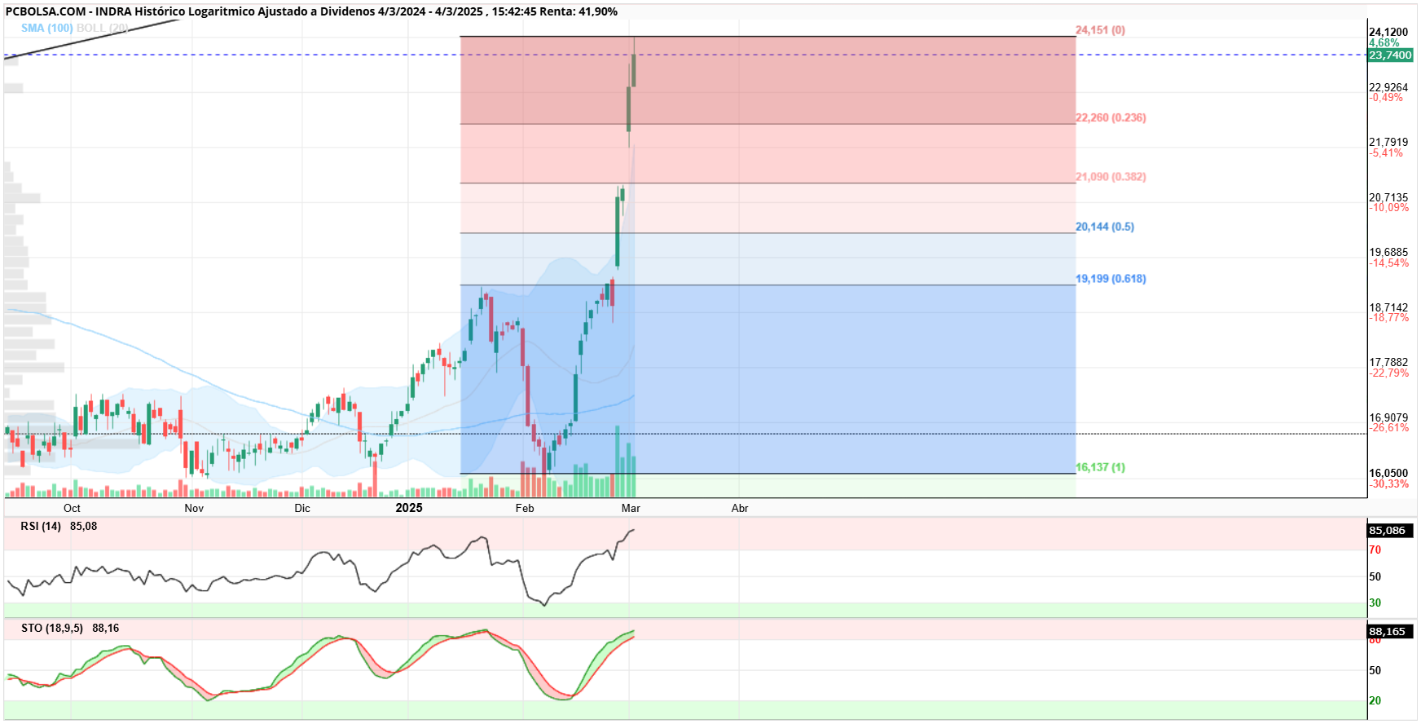
Task: Click the stochastic value tag 88,165
Action: [x=1390, y=631]
